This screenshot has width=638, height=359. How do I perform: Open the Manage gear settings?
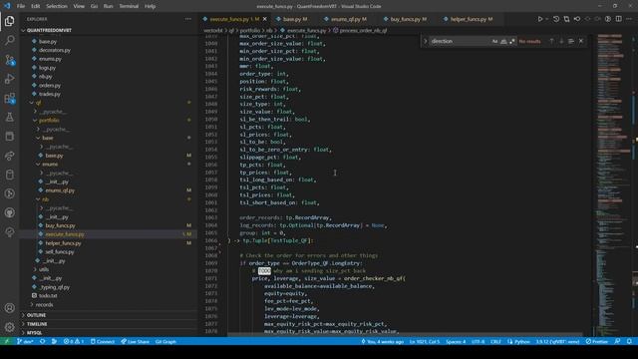9,327
